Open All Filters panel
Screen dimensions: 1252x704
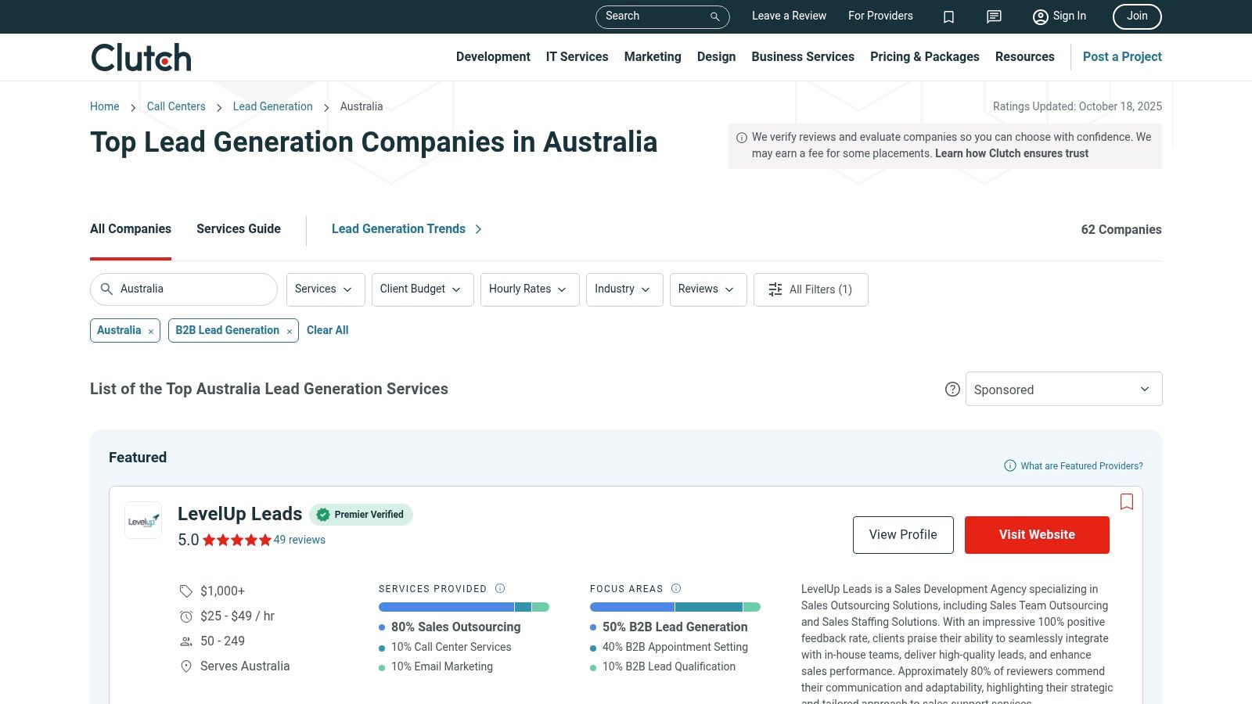point(811,289)
